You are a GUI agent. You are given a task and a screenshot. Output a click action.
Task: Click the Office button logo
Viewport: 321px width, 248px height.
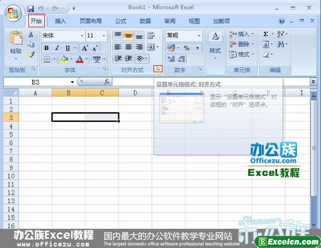pos(13,13)
